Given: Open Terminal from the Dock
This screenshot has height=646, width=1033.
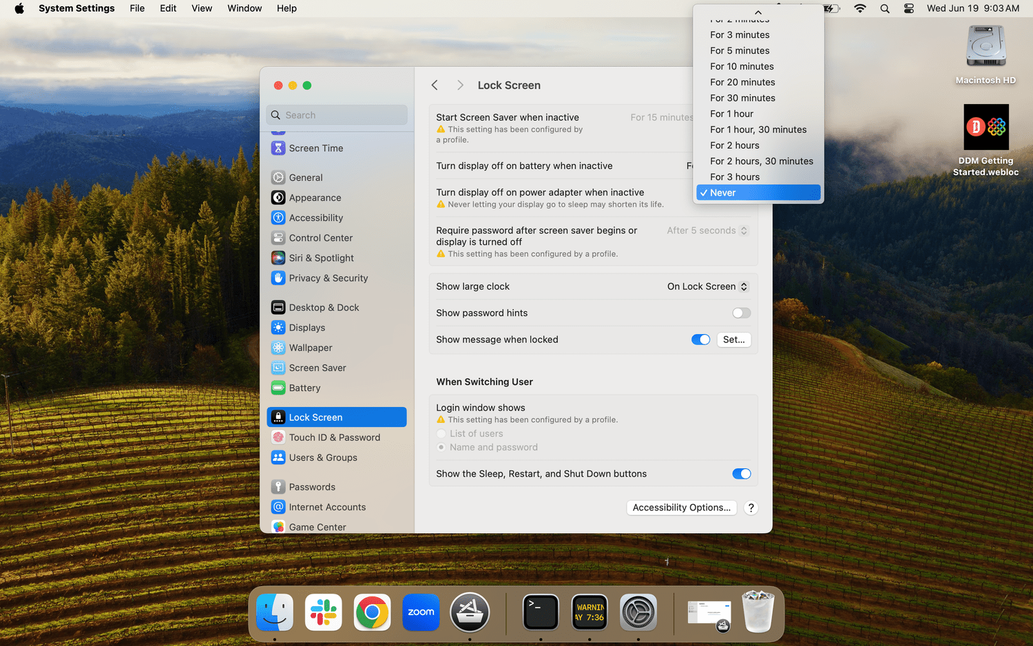Looking at the screenshot, I should tap(541, 612).
